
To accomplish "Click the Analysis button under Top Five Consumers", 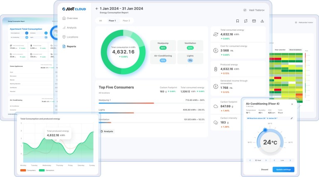I will (x=107, y=131).
